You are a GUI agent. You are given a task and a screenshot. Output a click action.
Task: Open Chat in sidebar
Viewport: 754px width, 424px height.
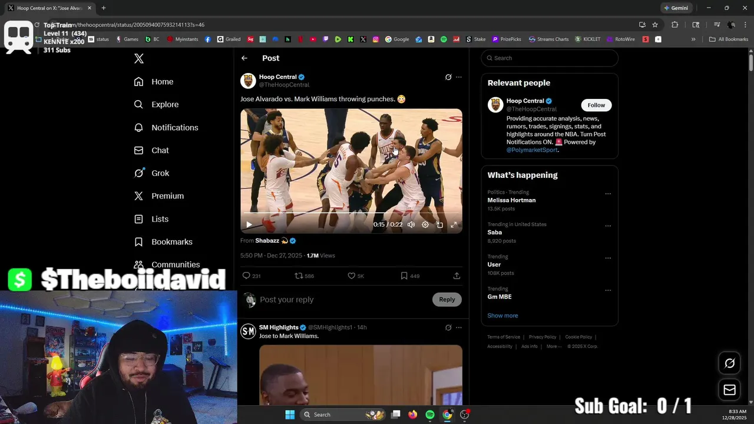(x=151, y=151)
